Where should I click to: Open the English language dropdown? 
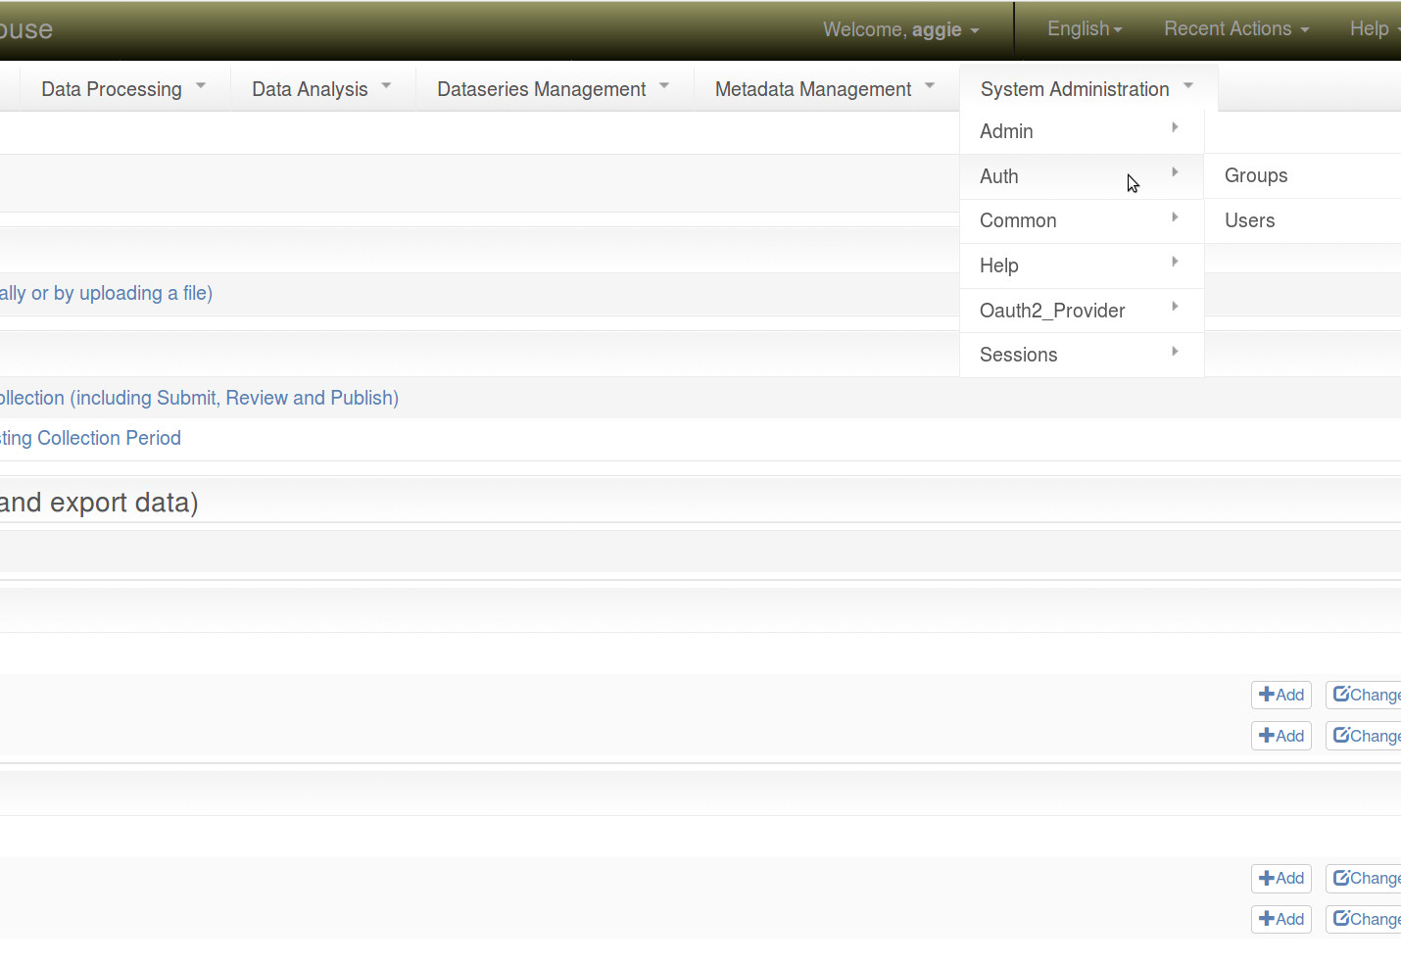(1083, 28)
